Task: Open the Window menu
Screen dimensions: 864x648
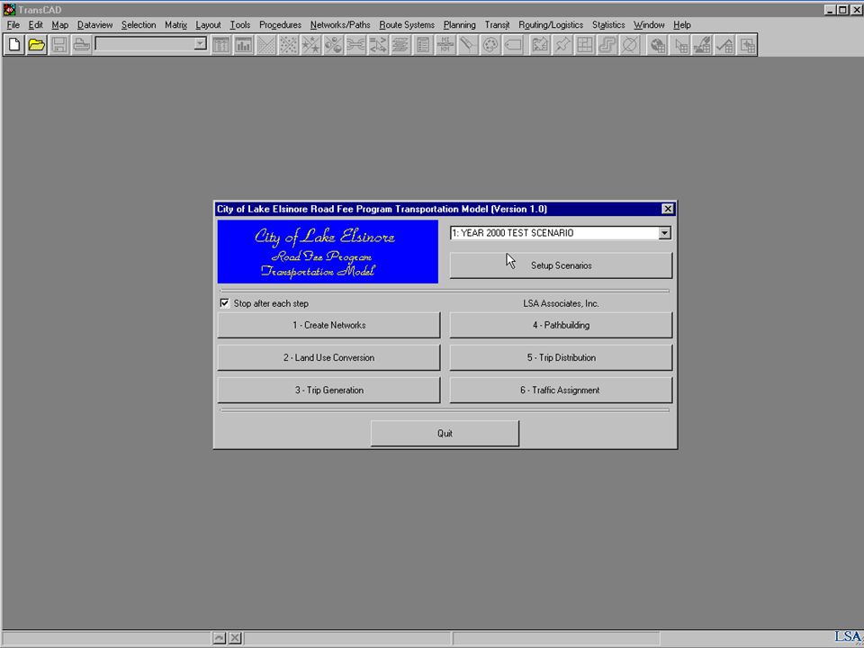Action: [649, 25]
